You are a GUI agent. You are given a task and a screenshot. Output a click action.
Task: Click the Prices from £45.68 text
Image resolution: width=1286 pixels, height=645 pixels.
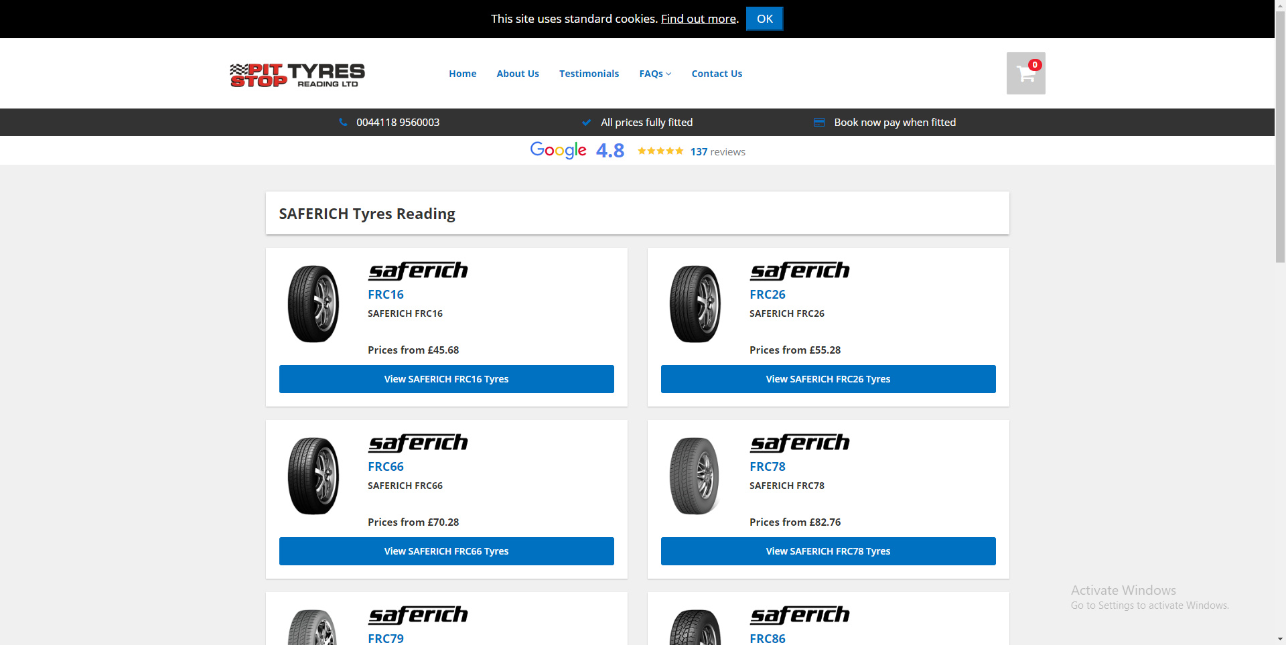point(413,350)
